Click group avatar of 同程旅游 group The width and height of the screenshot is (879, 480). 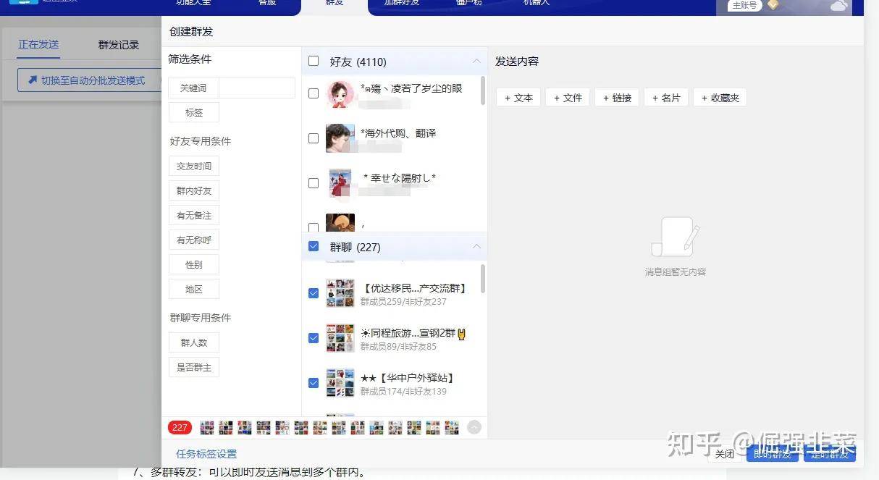340,338
